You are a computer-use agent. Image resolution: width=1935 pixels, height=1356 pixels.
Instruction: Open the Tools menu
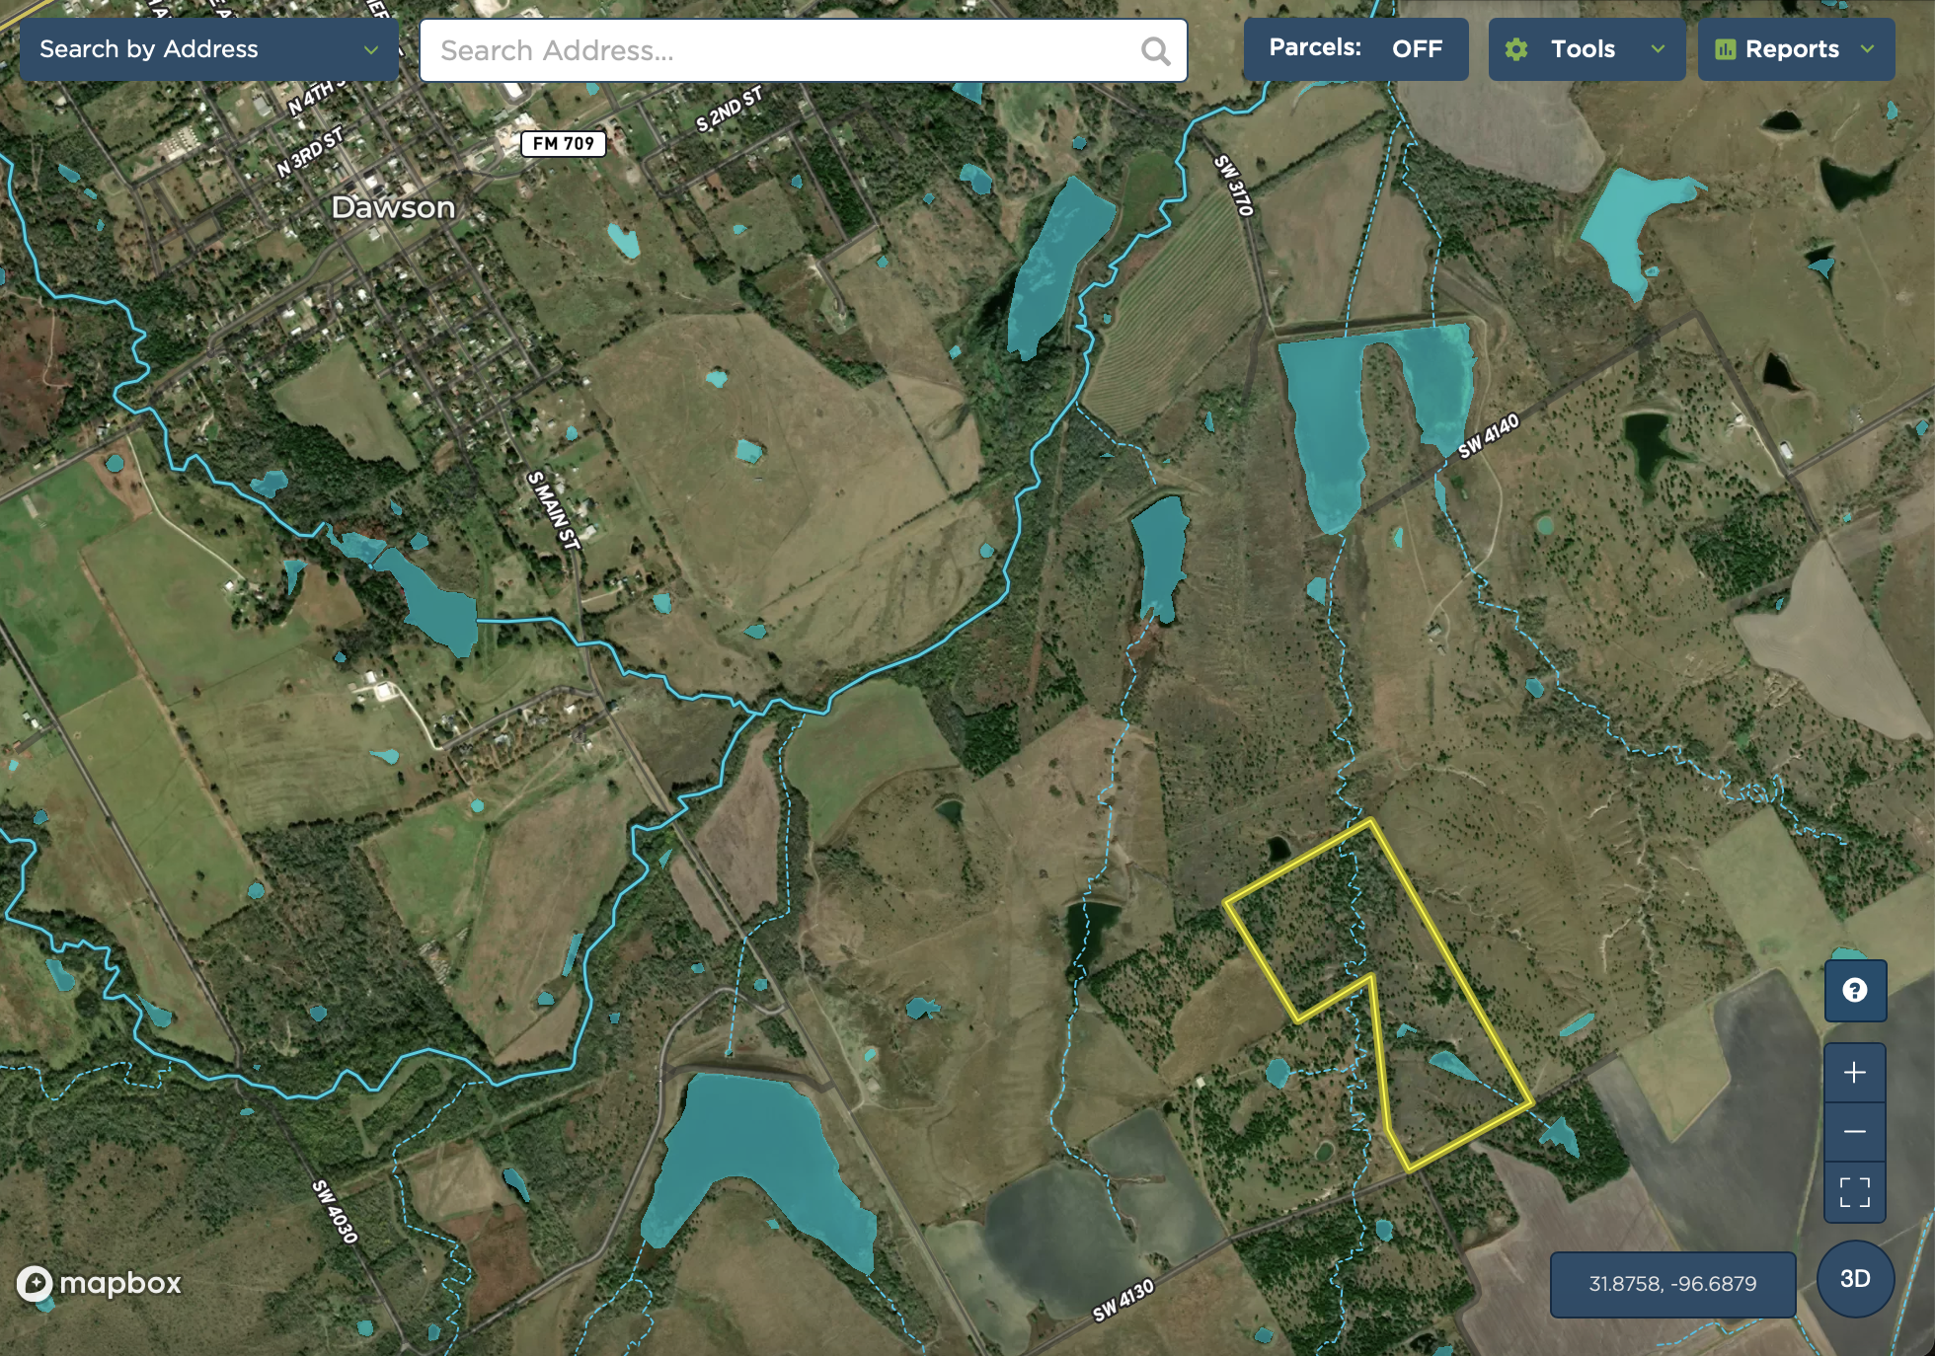pyautogui.click(x=1583, y=49)
